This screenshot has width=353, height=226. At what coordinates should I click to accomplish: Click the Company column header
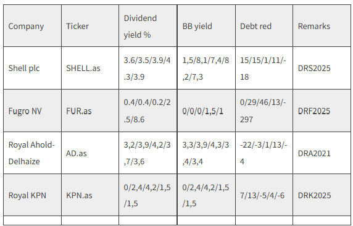[x=32, y=26]
